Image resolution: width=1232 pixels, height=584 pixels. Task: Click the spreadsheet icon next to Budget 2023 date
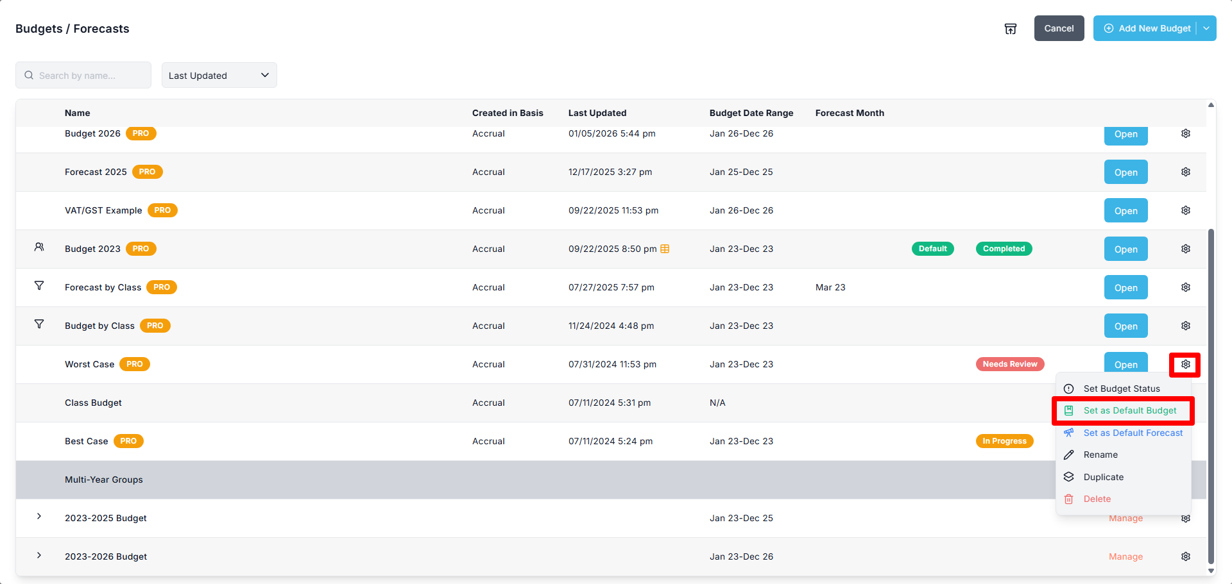pyautogui.click(x=665, y=249)
